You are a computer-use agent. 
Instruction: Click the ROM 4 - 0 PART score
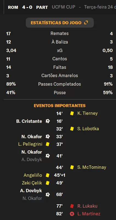[x=28, y=7]
